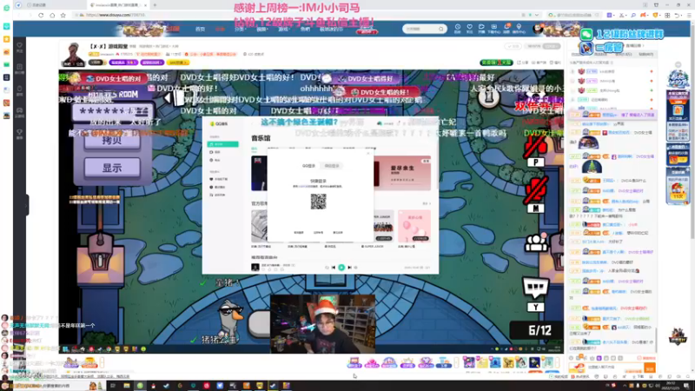Screen dimensions: 695x391
Task: Open the player list people icon in game
Action: [x=536, y=243]
